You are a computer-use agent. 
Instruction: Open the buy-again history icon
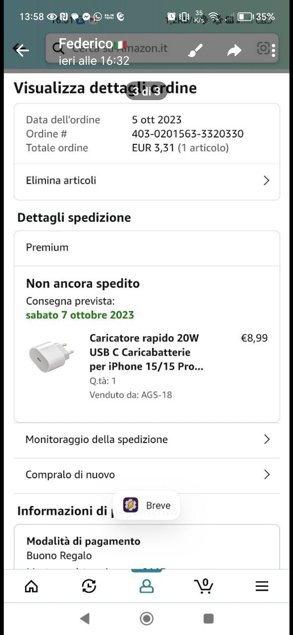pos(89,586)
